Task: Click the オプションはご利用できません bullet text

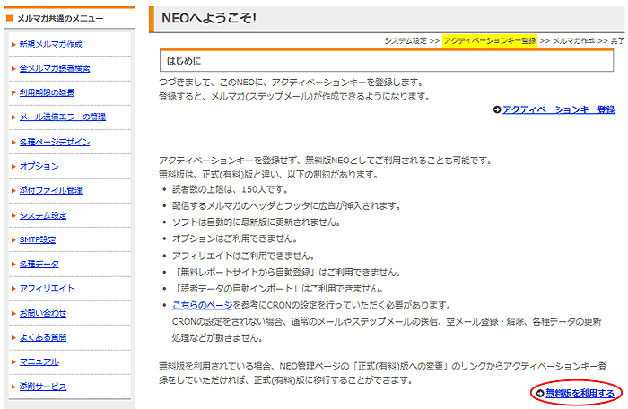Action: point(234,239)
